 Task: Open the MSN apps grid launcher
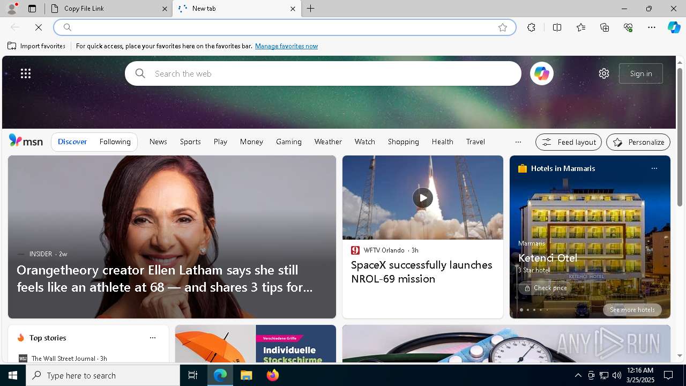pyautogui.click(x=26, y=73)
